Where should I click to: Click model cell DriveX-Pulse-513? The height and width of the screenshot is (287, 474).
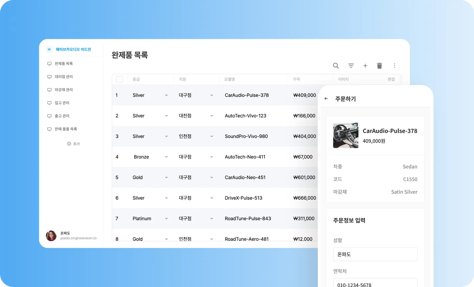click(x=244, y=198)
